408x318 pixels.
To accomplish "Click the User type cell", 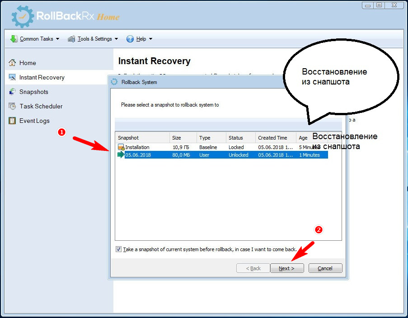I will 204,155.
